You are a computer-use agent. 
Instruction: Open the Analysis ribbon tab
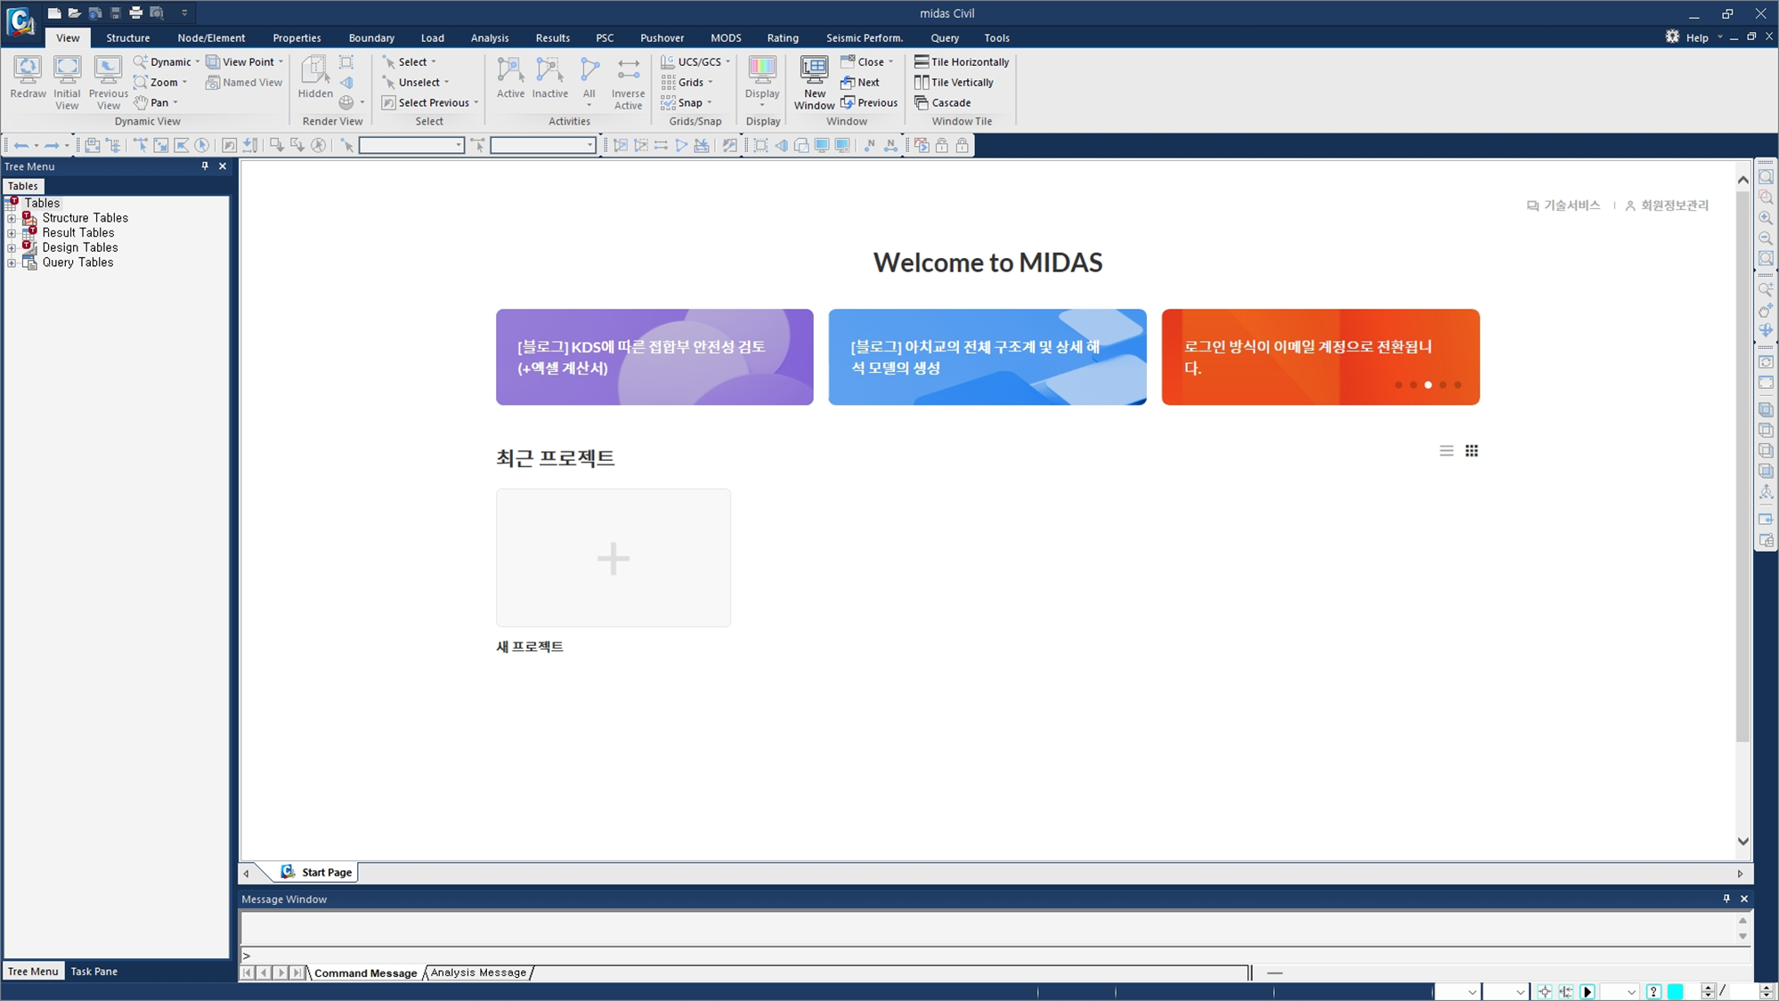[490, 37]
